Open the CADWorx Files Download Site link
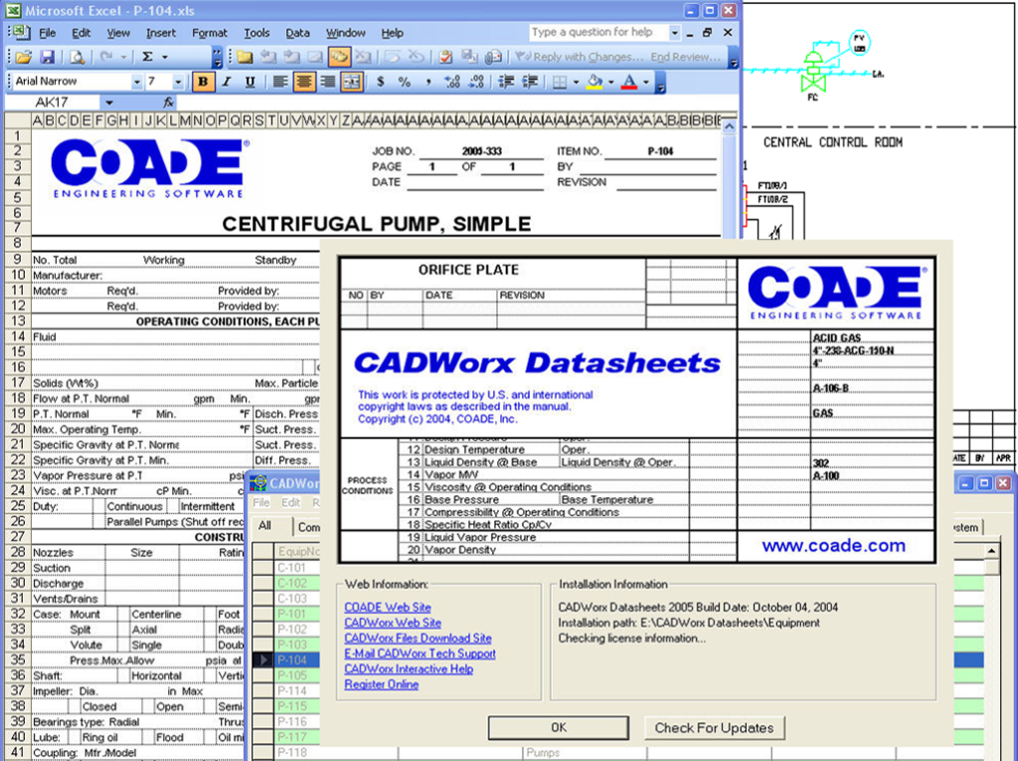This screenshot has height=761, width=1018. click(x=418, y=639)
